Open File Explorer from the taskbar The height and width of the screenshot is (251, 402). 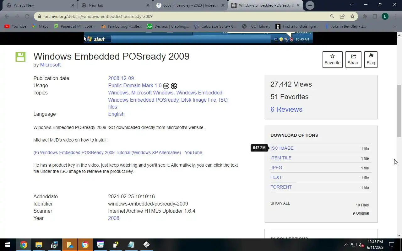[39, 245]
